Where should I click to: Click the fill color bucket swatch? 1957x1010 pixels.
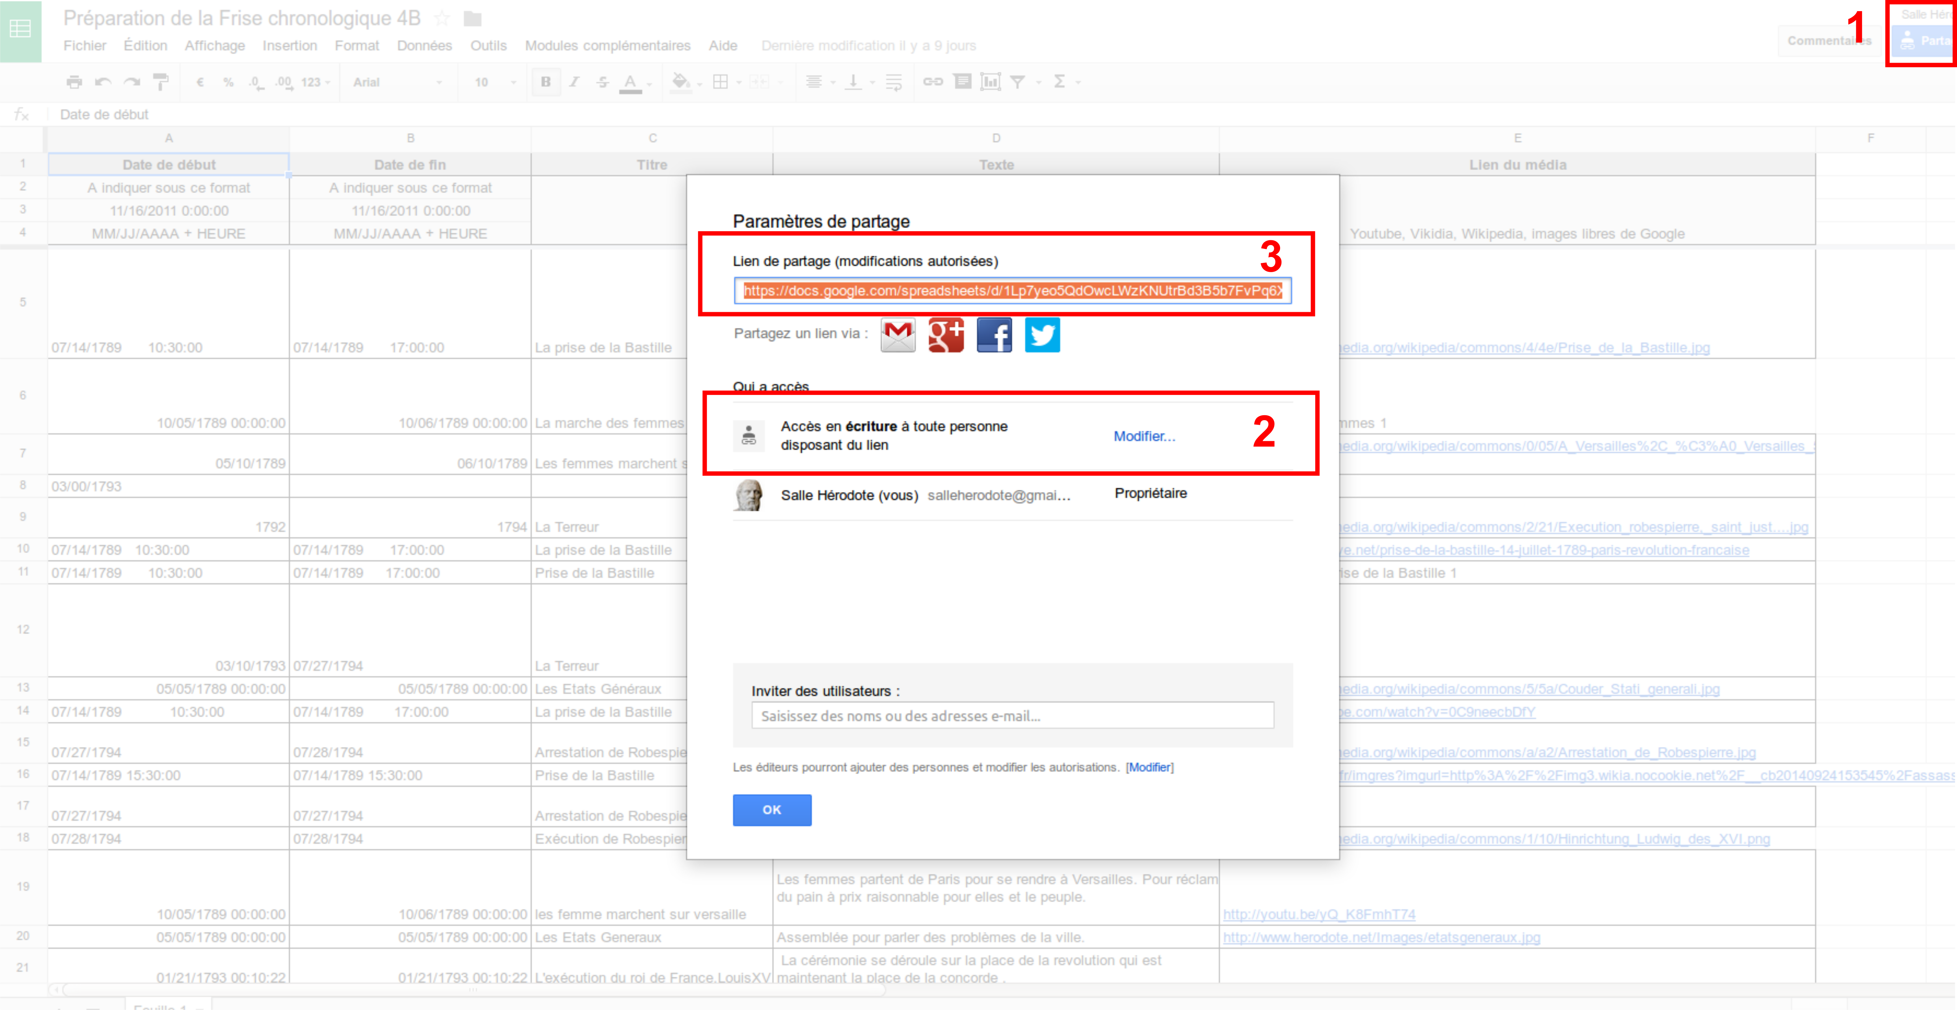(x=681, y=82)
